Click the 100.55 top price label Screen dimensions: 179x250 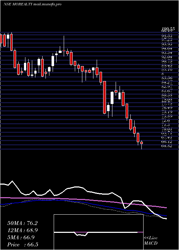(168, 29)
